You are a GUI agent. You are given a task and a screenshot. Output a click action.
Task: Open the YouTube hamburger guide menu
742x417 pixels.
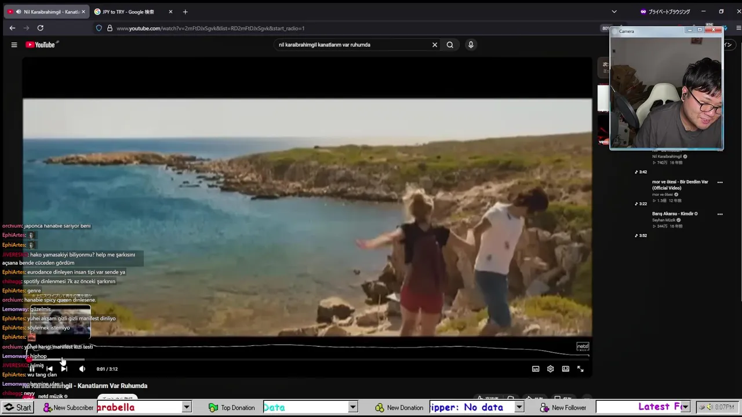[x=14, y=45]
